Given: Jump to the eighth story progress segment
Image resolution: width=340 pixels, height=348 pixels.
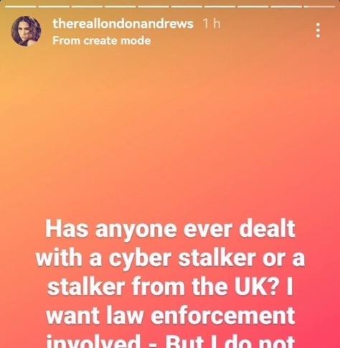Looking at the screenshot, I should tap(253, 6).
